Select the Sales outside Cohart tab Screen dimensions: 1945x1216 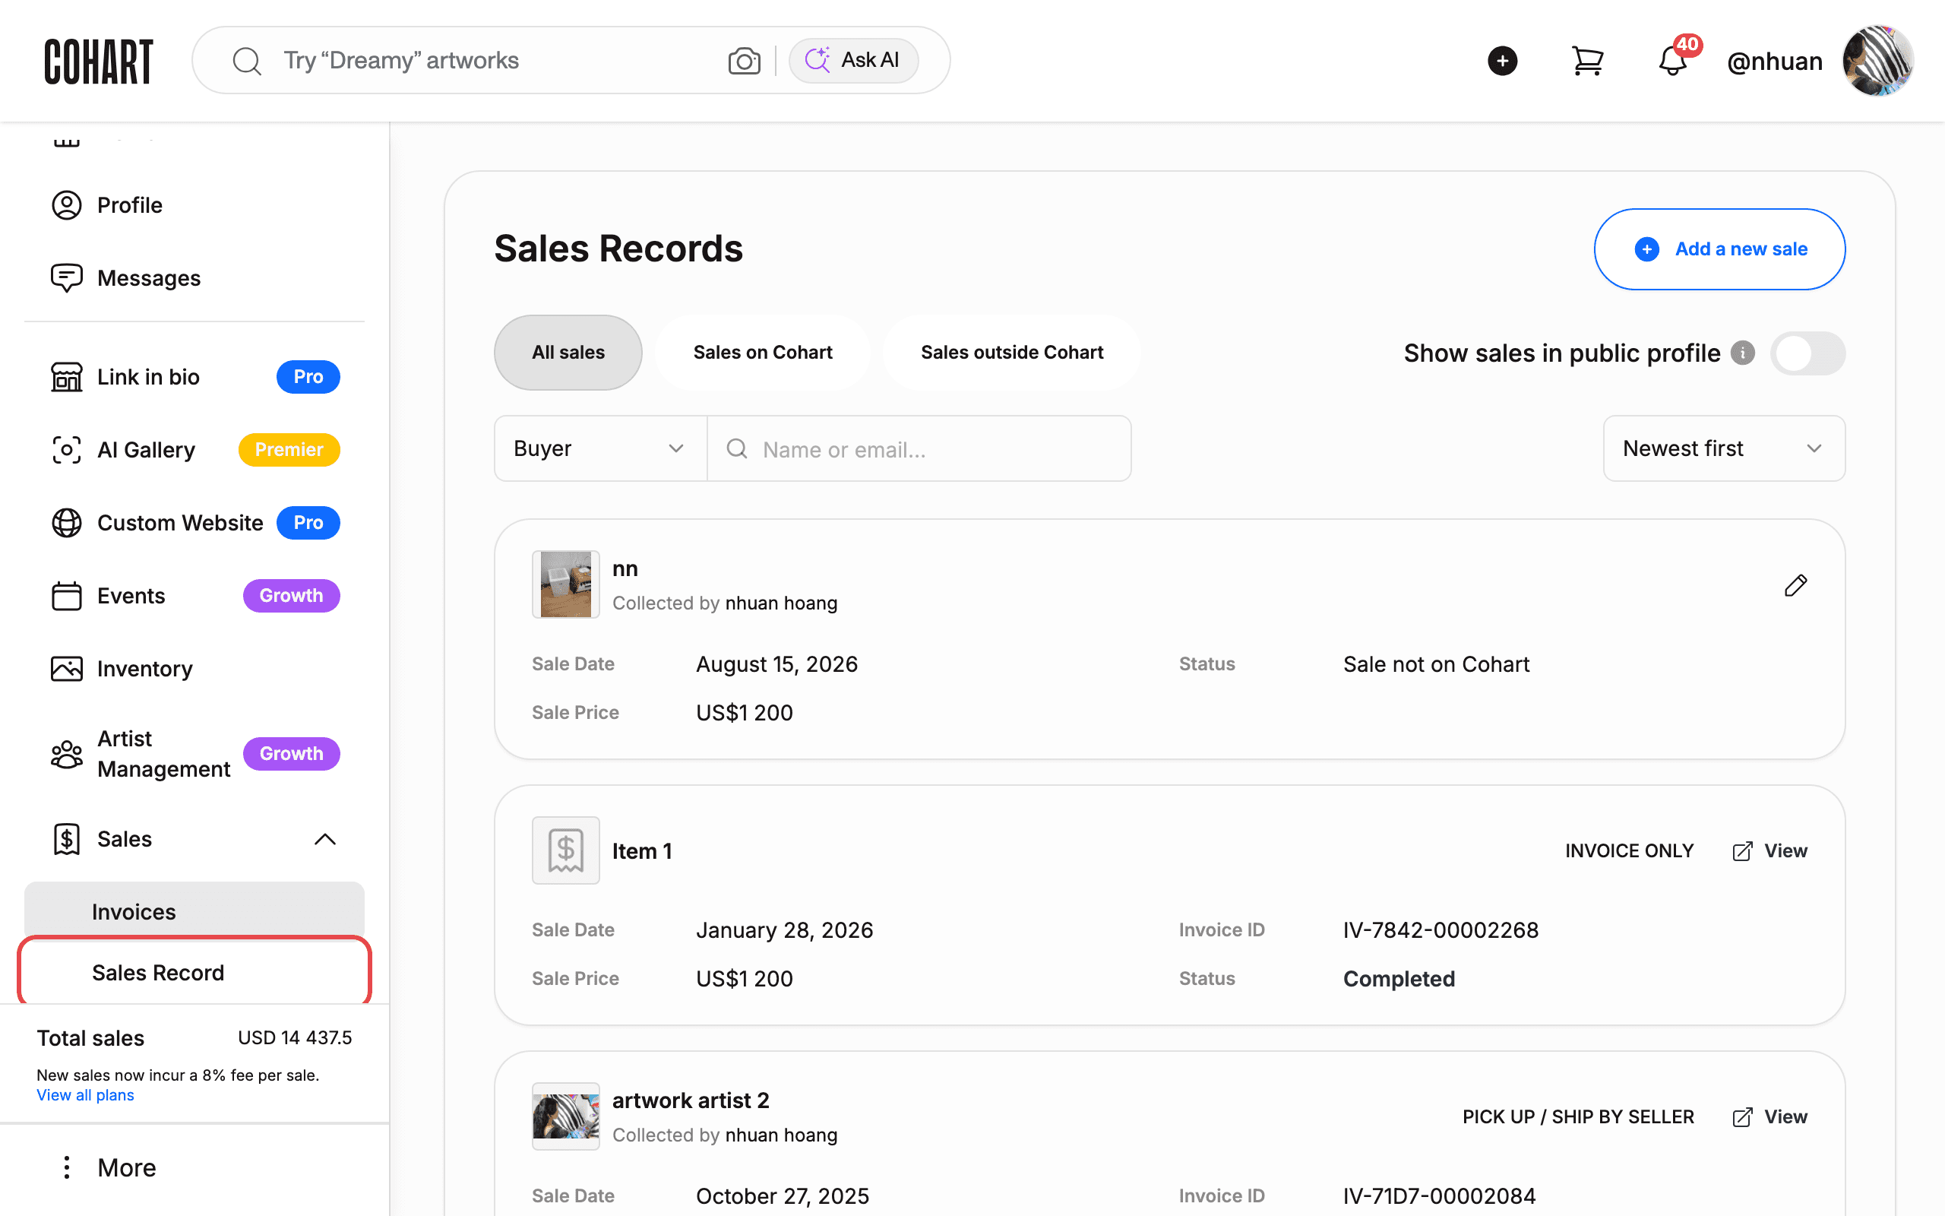tap(1012, 352)
